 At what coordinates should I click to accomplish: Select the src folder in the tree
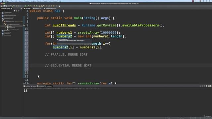pyautogui.click(x=5, y=23)
